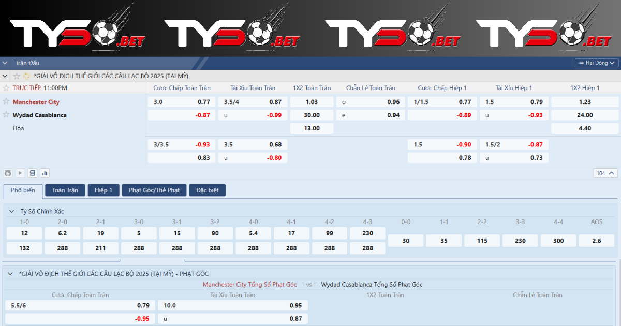This screenshot has width=621, height=326.
Task: Click the mascot icon under the match
Action: [8, 173]
